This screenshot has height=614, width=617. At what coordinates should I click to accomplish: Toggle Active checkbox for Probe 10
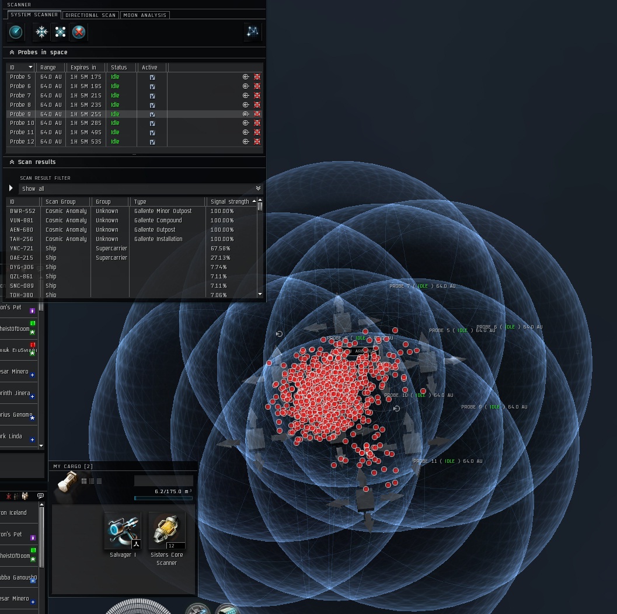(152, 124)
